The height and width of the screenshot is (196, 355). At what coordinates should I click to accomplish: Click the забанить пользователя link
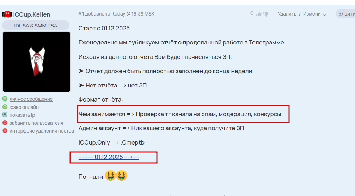(x=36, y=123)
